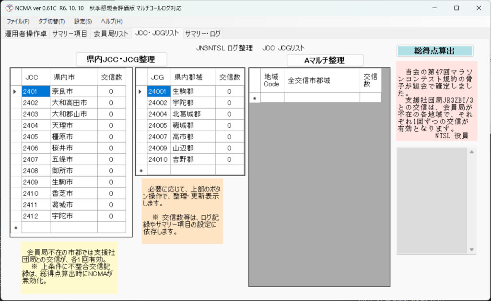
Task: Open the ファイル(F) menu
Action: coord(18,22)
